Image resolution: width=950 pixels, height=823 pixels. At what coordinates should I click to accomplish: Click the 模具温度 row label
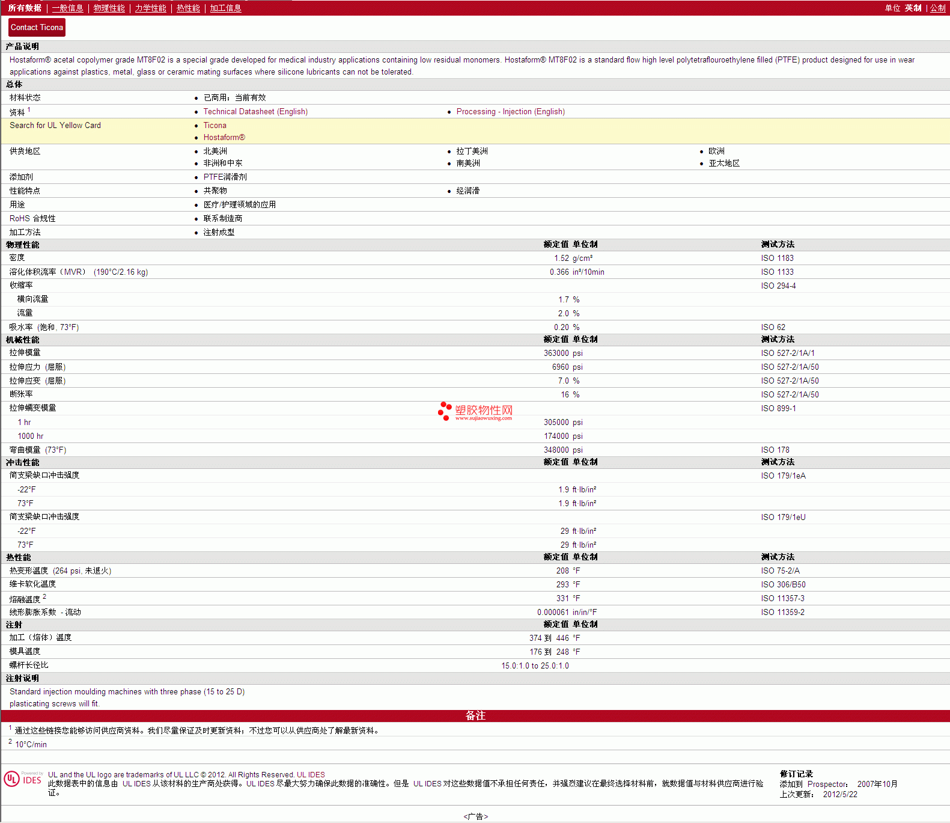tap(25, 651)
